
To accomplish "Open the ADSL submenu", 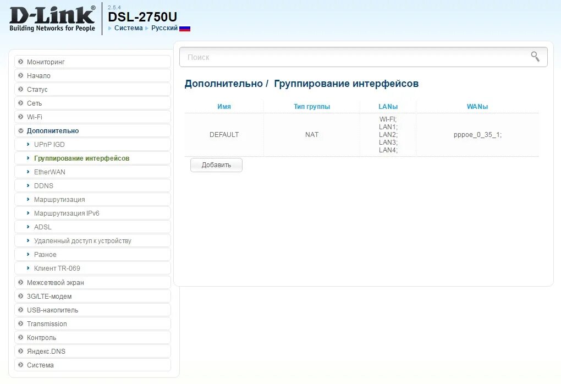I will tap(92, 227).
